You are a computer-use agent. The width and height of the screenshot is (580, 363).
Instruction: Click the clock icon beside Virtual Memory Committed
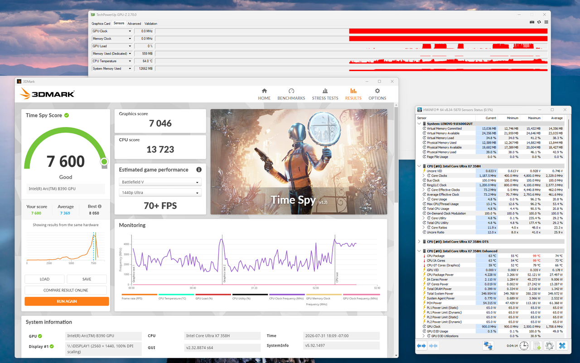(x=425, y=129)
